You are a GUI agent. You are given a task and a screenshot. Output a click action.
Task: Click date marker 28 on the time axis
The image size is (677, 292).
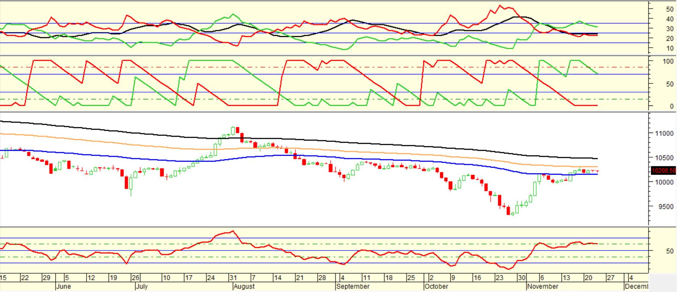coord(322,278)
